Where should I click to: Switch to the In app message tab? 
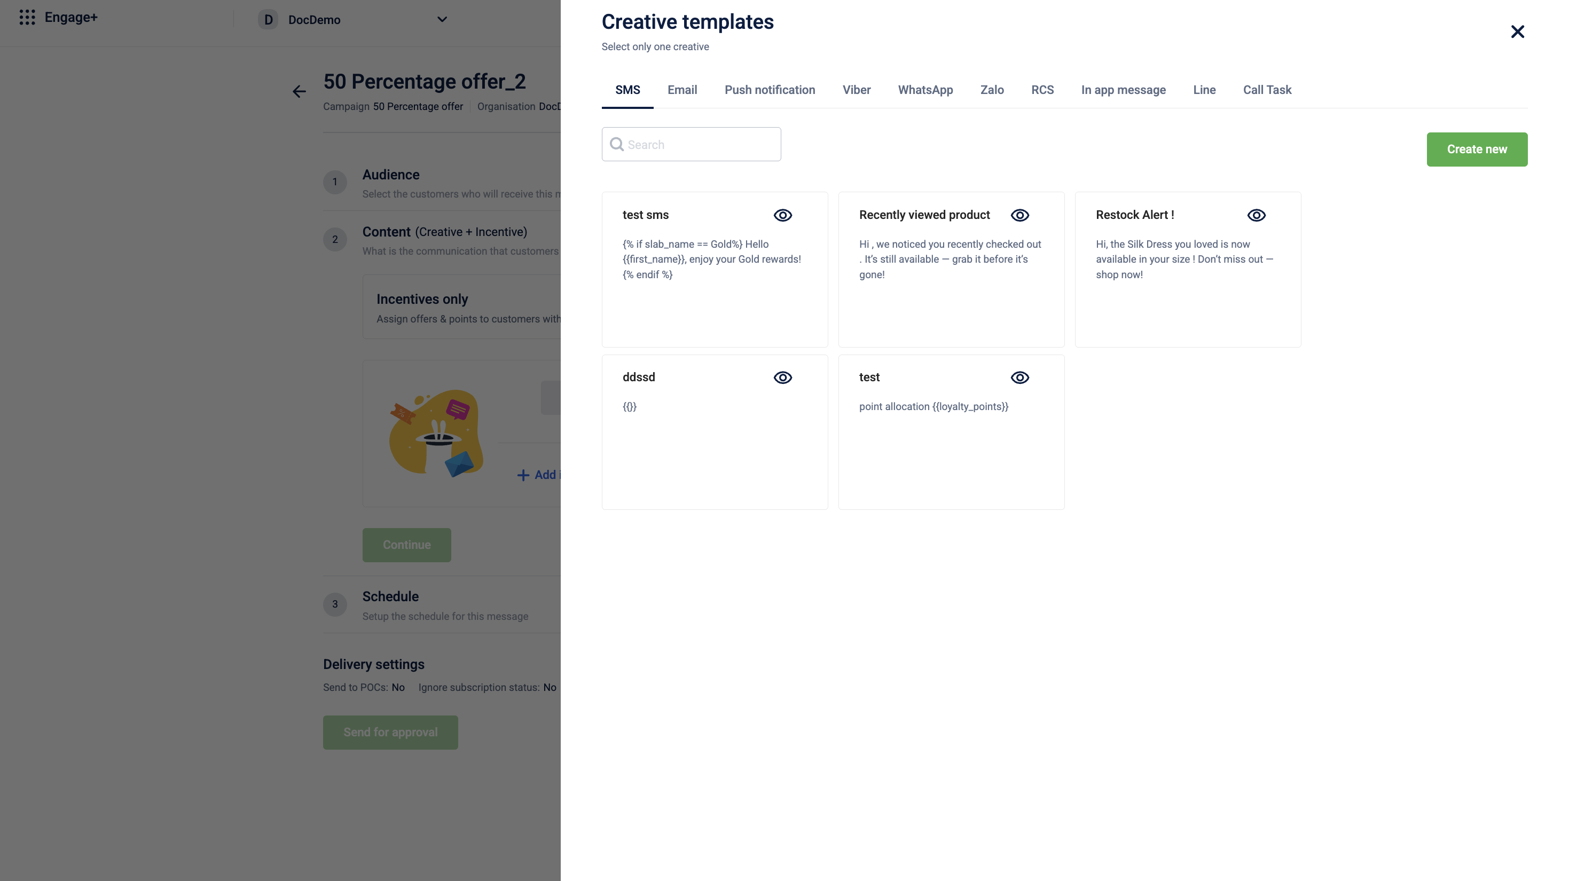[1123, 90]
